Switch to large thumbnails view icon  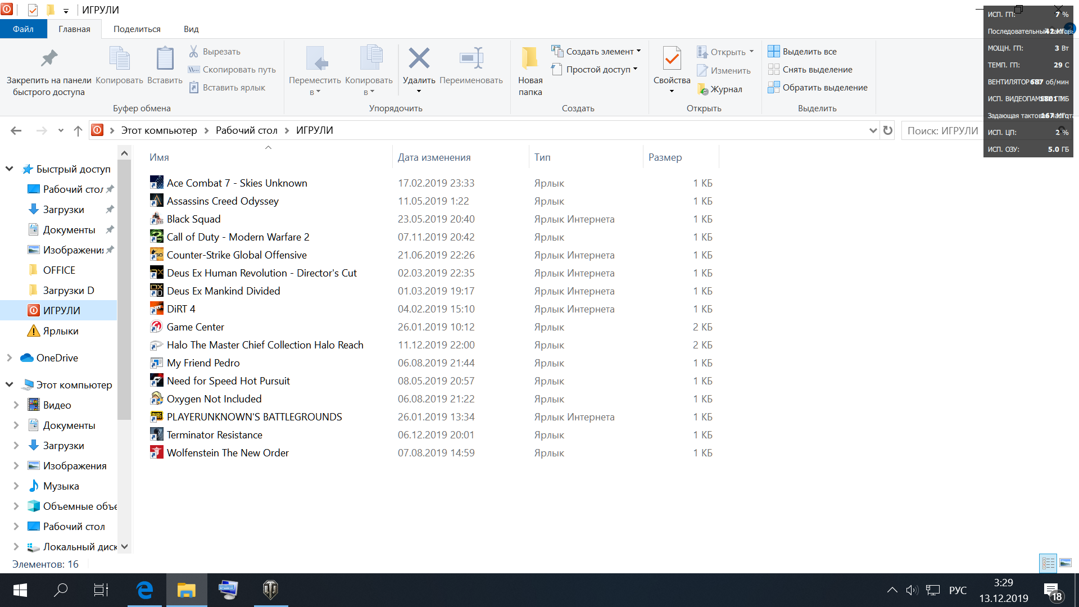click(1066, 563)
